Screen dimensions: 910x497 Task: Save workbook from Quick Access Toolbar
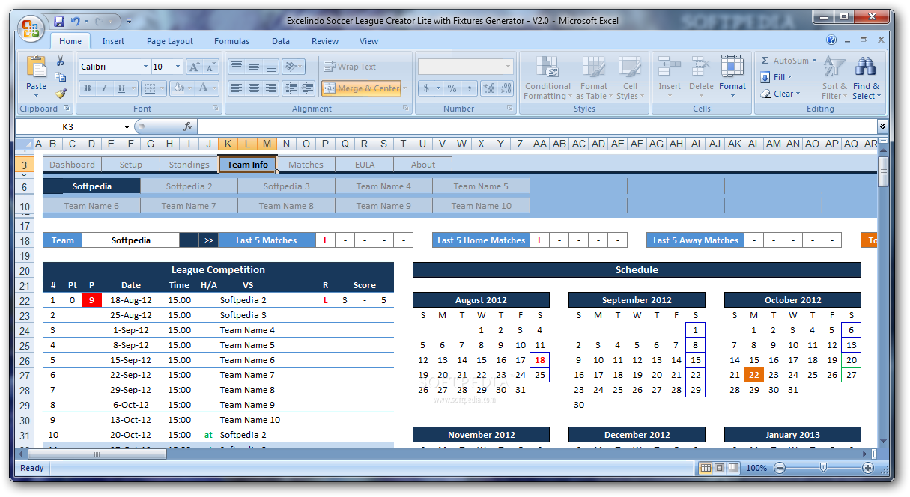point(59,22)
